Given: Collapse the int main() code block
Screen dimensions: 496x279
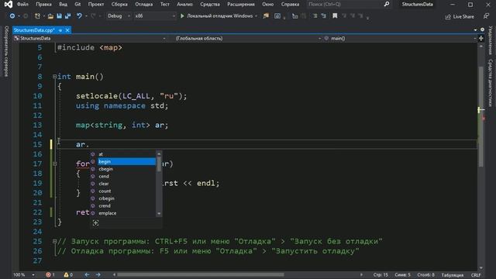Looking at the screenshot, I should point(55,77).
